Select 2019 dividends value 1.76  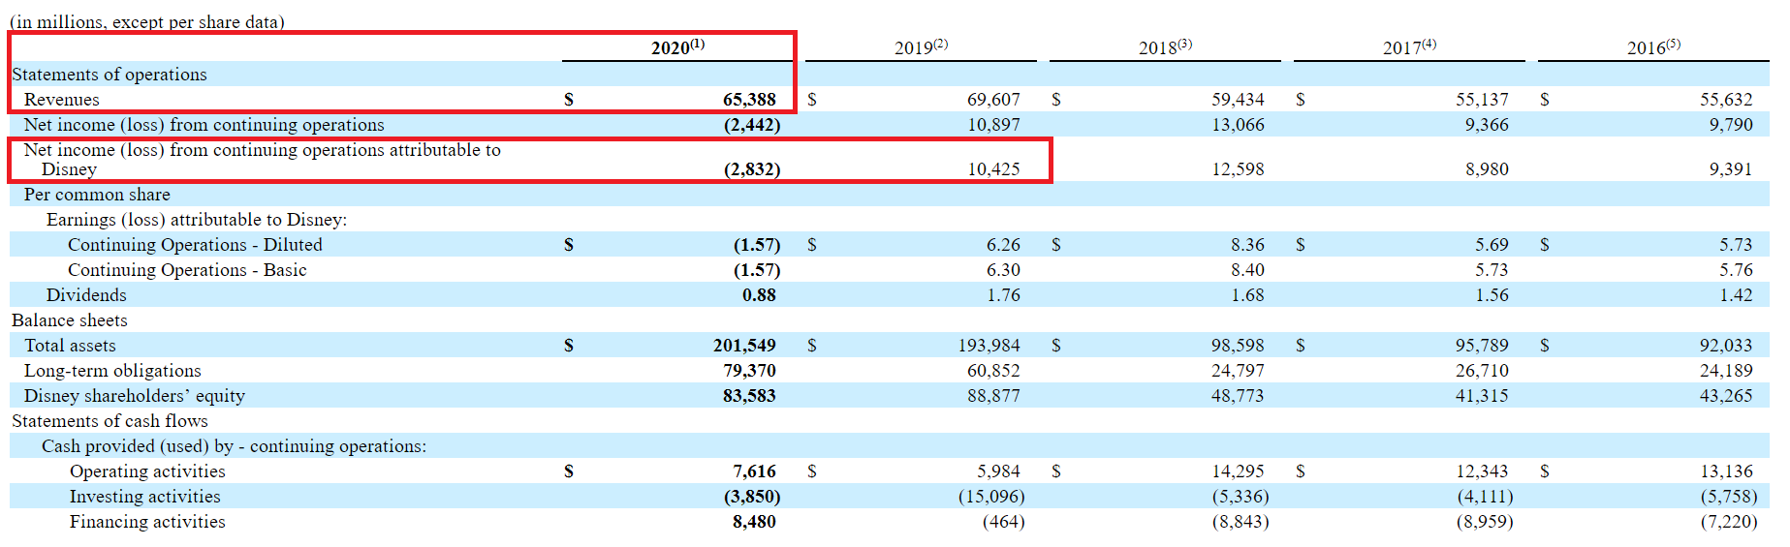1003,295
